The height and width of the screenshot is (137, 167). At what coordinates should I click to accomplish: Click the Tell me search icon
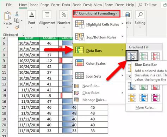(x=140, y=5)
